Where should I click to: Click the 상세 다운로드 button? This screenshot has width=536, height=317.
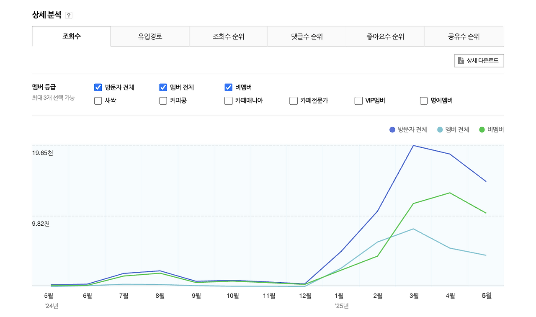(x=479, y=60)
